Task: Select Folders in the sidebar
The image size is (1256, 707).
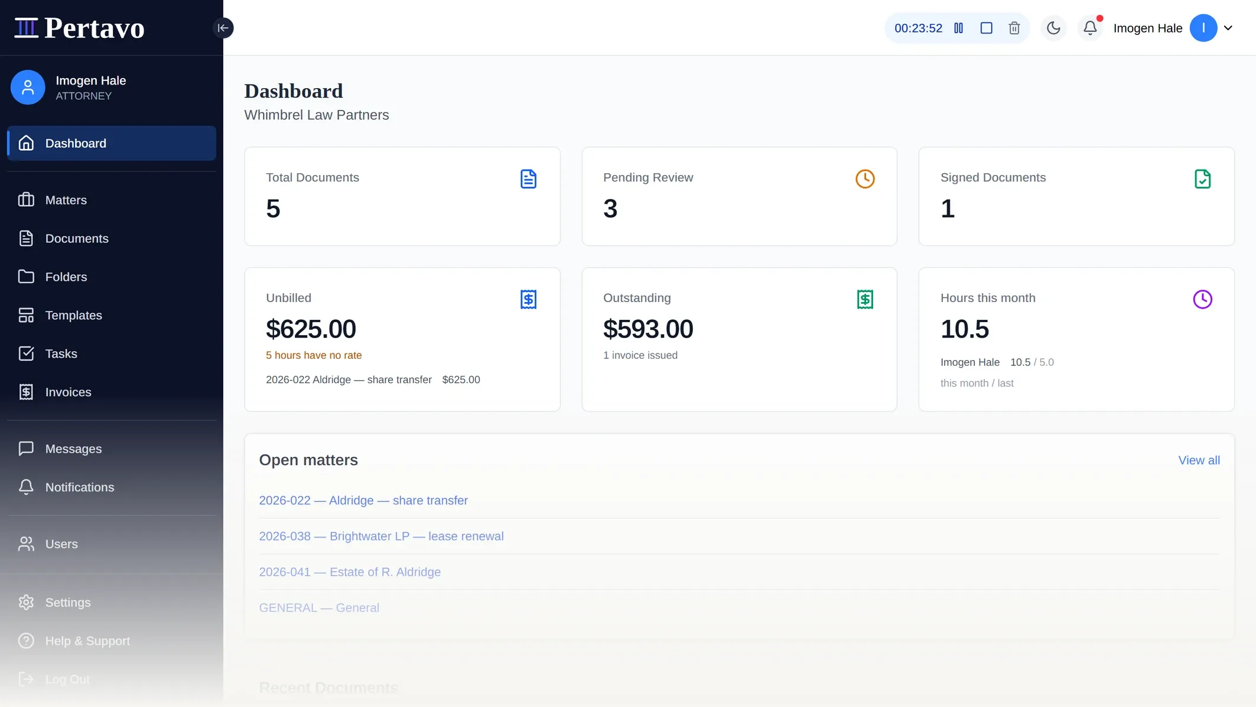Action: [x=112, y=277]
